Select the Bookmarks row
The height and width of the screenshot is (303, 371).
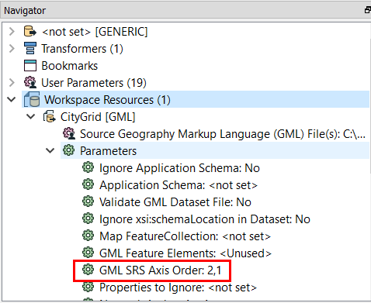point(70,66)
